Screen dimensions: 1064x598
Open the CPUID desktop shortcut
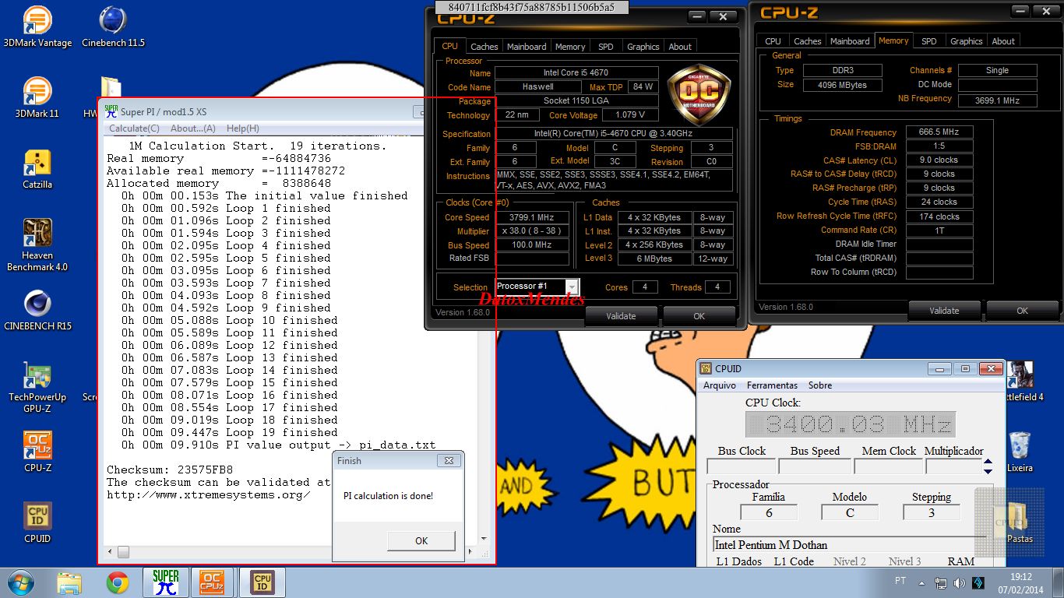[x=37, y=522]
